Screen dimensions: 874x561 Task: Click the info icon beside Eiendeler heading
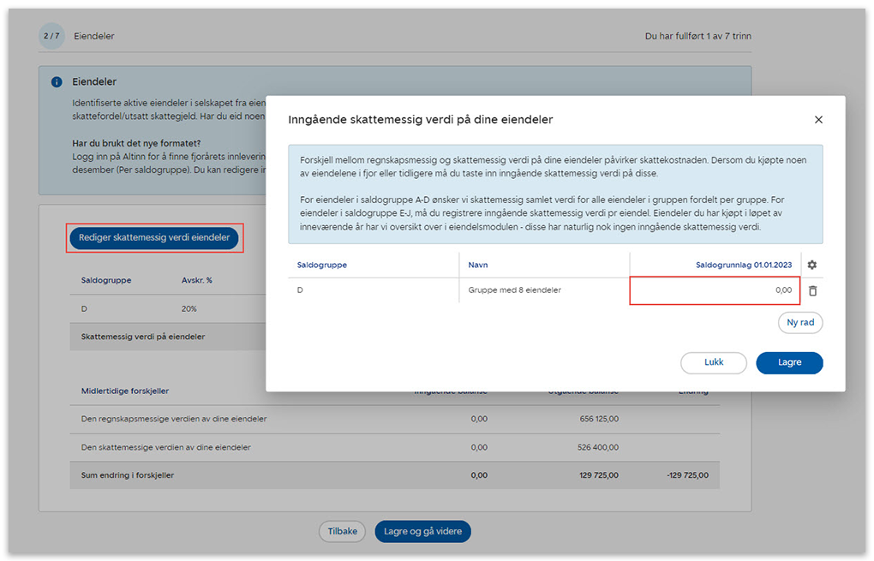point(57,82)
